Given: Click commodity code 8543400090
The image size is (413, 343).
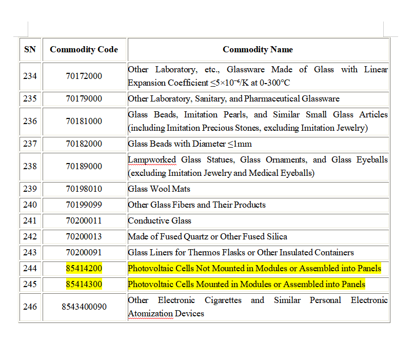Looking at the screenshot, I should tap(84, 307).
